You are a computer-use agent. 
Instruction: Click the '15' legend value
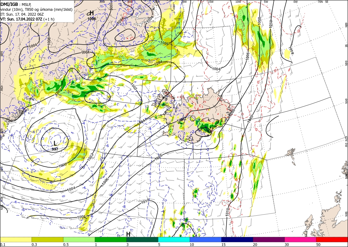[x=223, y=245]
